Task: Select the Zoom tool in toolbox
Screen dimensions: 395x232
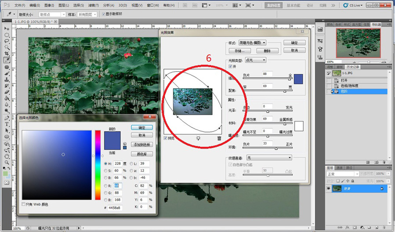Action: pos(7,162)
